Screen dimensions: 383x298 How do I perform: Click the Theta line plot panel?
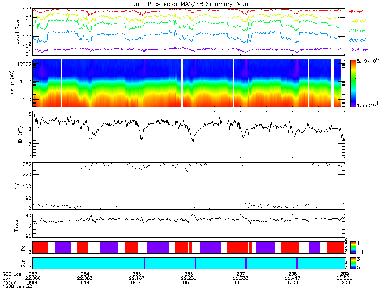pyautogui.click(x=189, y=226)
